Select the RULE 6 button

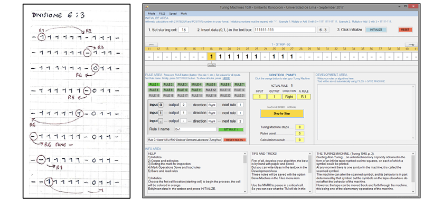[x=225, y=85]
